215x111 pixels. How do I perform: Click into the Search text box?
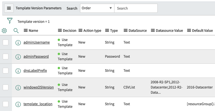click(136, 8)
